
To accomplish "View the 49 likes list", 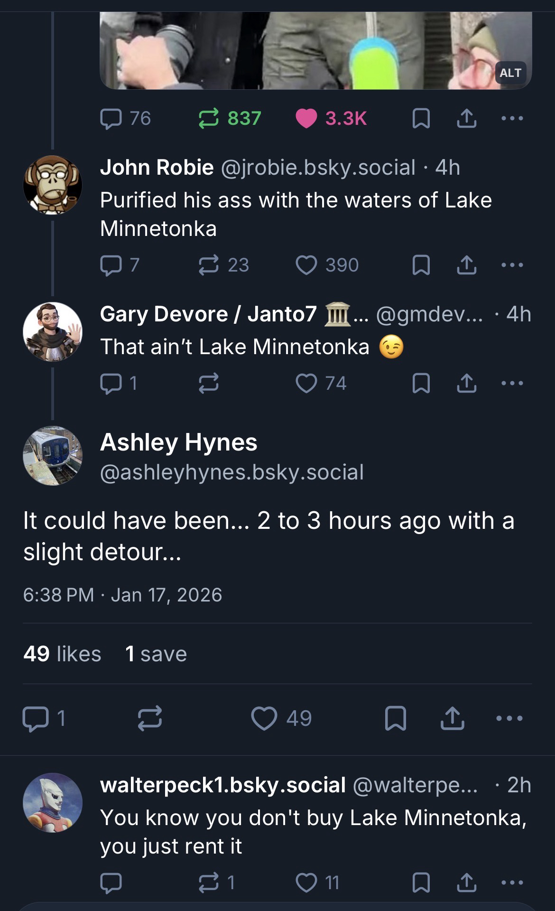I will coord(62,654).
